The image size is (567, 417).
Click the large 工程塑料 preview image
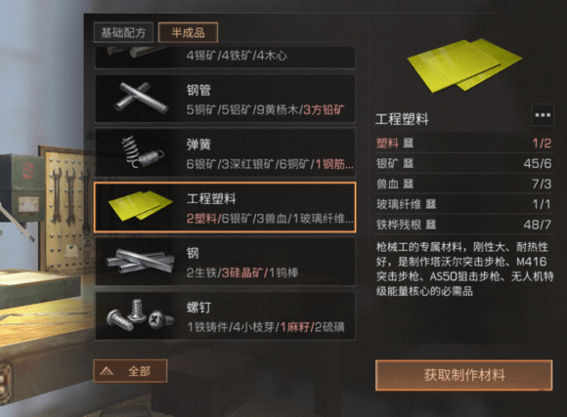coord(464,65)
